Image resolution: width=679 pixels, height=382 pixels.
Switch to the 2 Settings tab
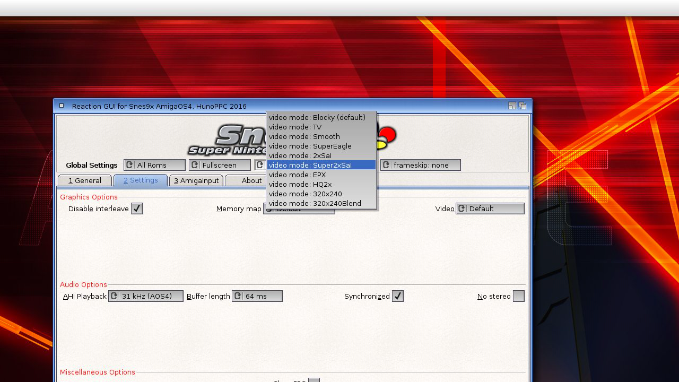pos(141,180)
